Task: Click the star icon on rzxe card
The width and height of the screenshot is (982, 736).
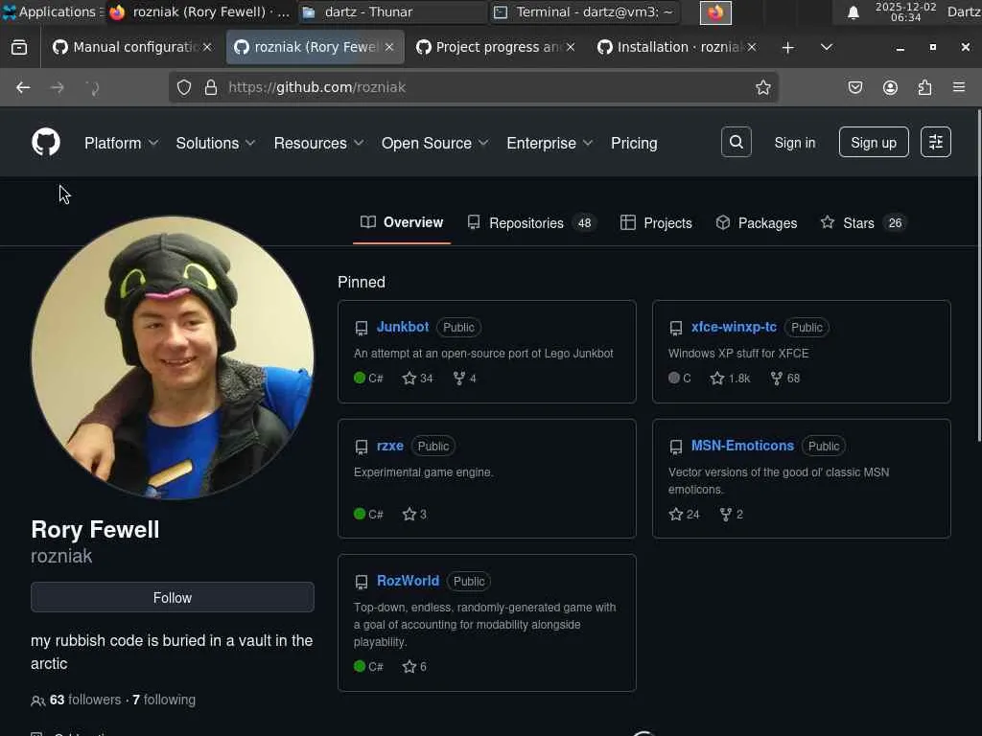Action: click(409, 514)
